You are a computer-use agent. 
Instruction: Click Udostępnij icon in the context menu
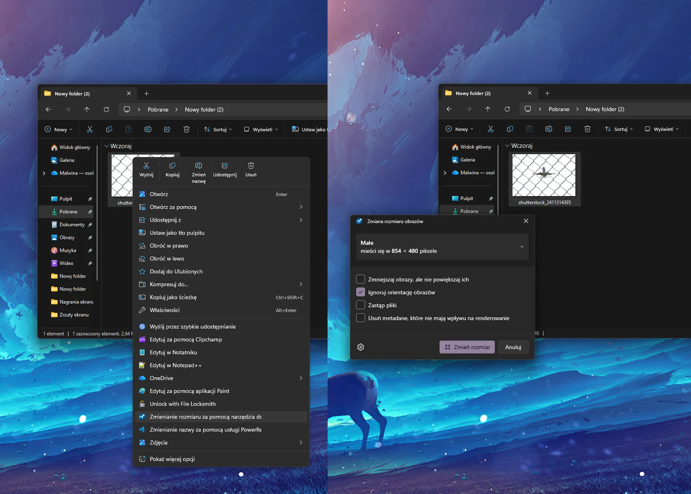[x=225, y=166]
